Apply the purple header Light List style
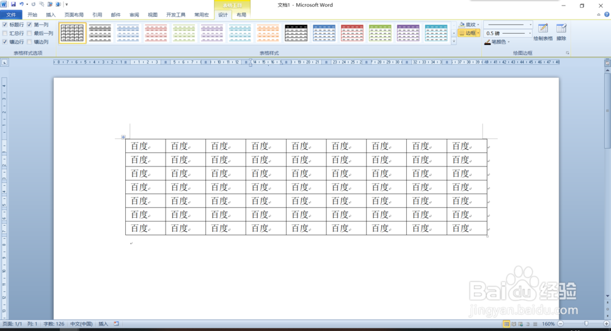 (x=408, y=33)
